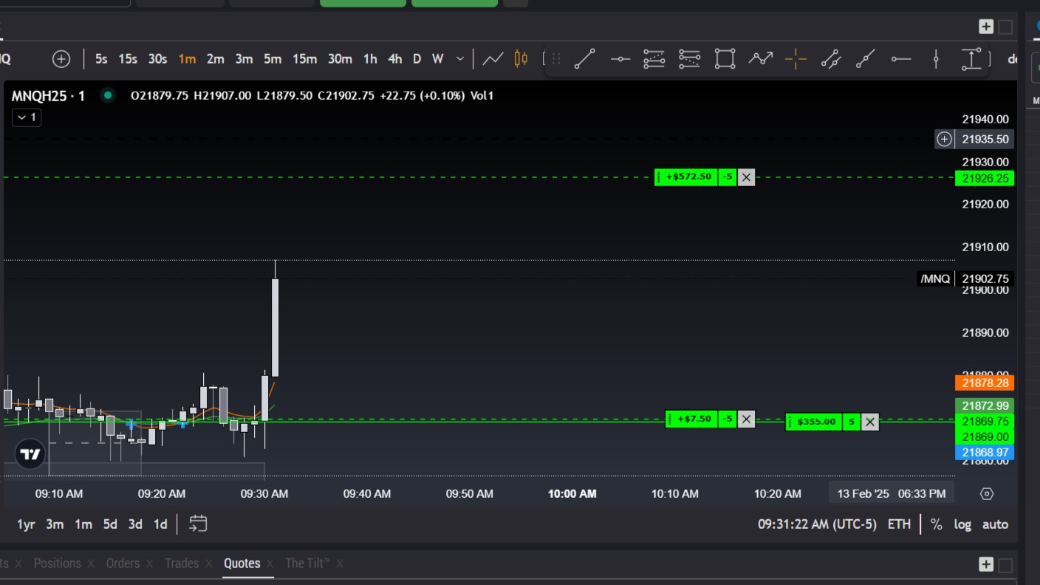Switch to the Positions tab
The height and width of the screenshot is (585, 1040).
pyautogui.click(x=58, y=564)
